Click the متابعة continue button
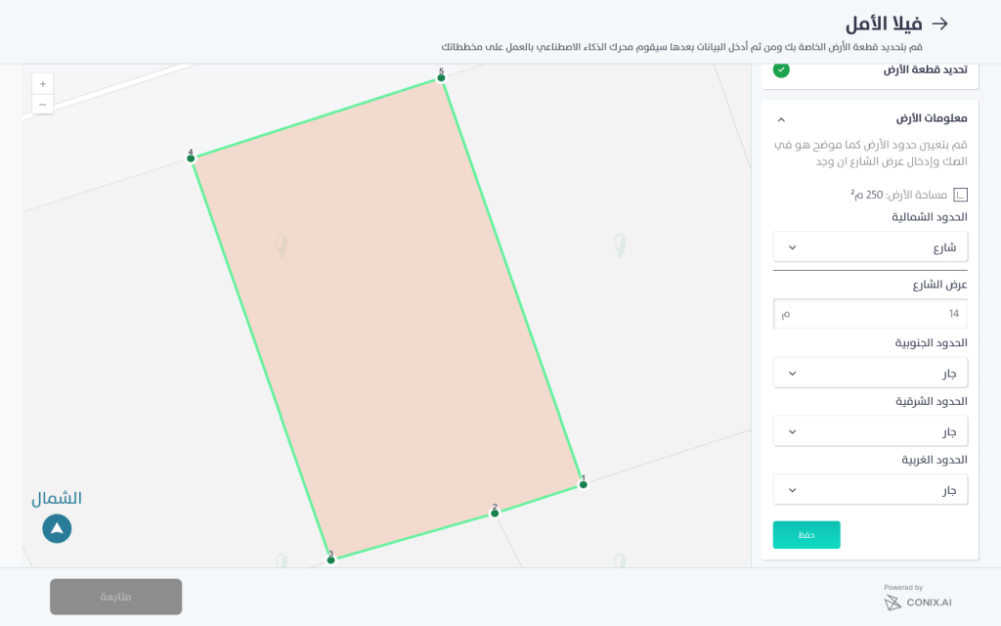 (115, 597)
